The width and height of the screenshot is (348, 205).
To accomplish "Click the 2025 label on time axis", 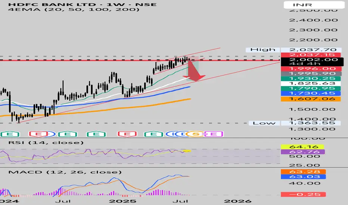I will (x=123, y=201).
